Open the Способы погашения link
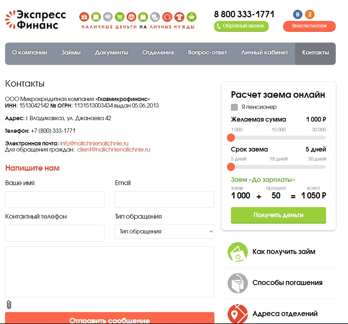Image resolution: width=348 pixels, height=324 pixels. [x=287, y=283]
